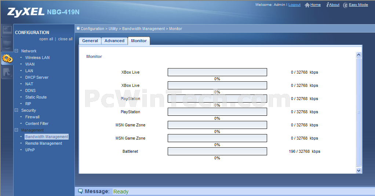Open the DDNS menu item
The image size is (375, 196).
[30, 91]
